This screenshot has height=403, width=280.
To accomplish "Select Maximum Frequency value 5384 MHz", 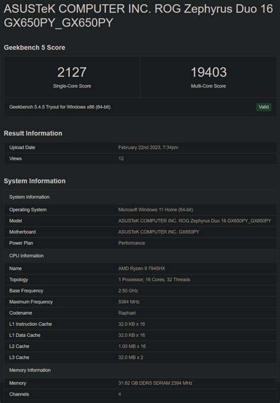I will pyautogui.click(x=129, y=302).
